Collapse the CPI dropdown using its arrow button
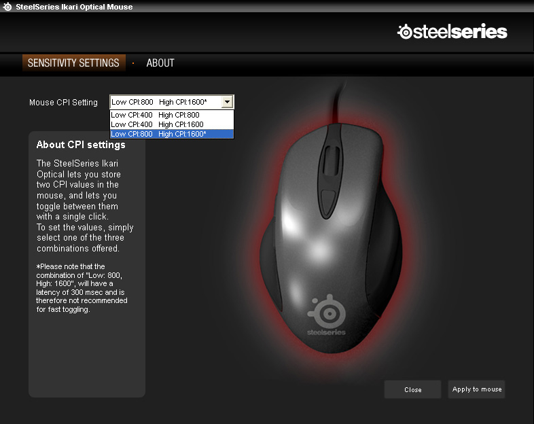The image size is (534, 424). pyautogui.click(x=227, y=102)
